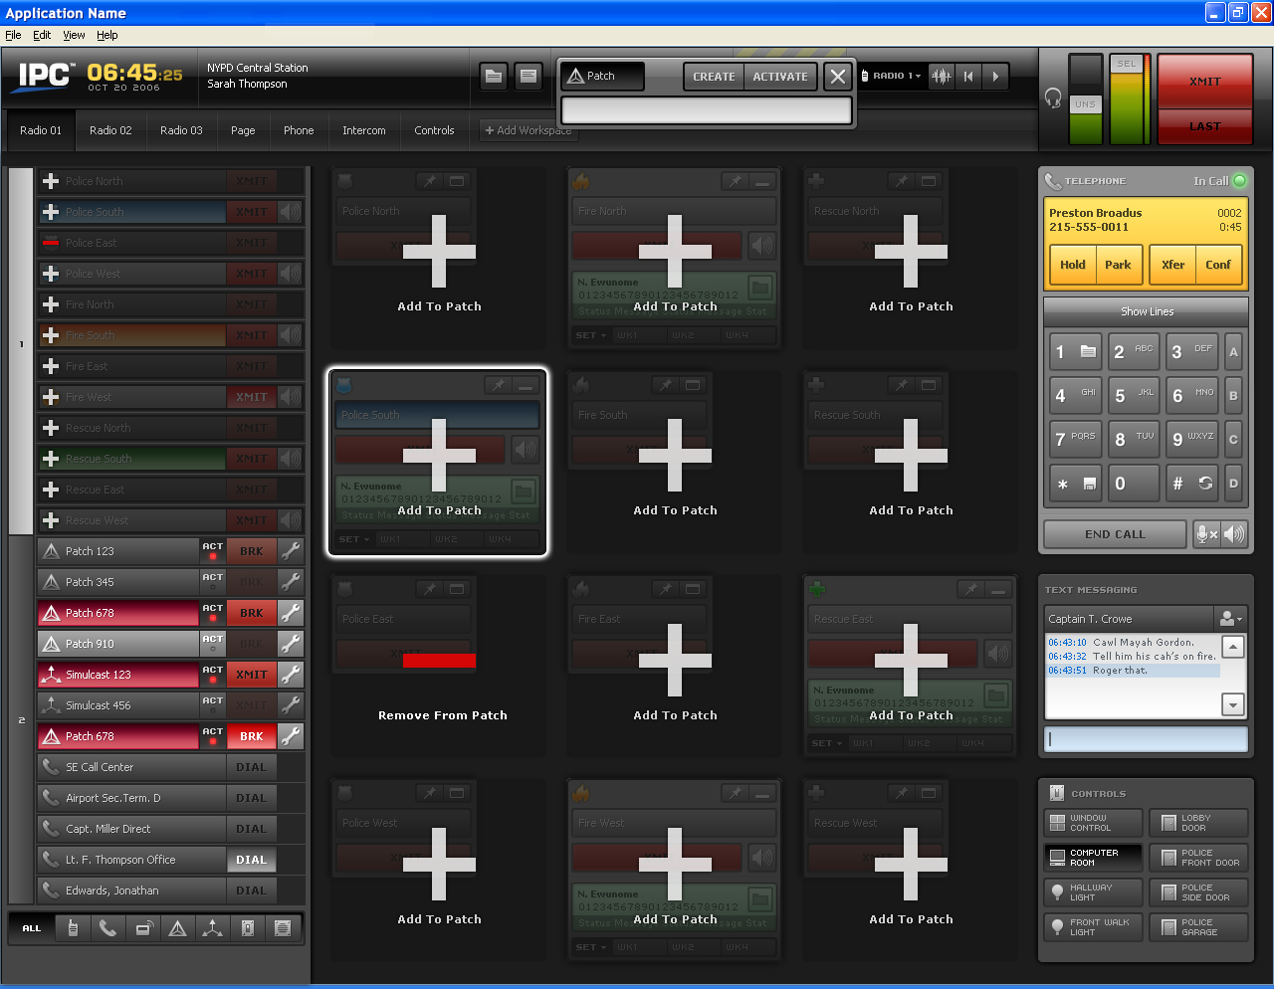Filter list by simulcast icon
Viewport: 1274px width, 989px height.
pos(213,928)
